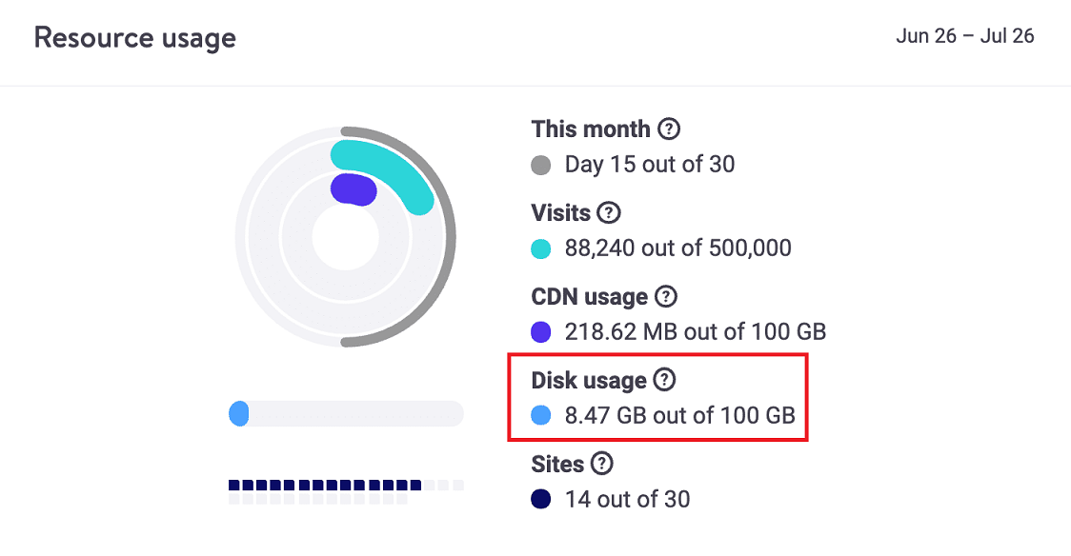The image size is (1071, 556).
Task: Click the Resource usage heading
Action: click(135, 39)
